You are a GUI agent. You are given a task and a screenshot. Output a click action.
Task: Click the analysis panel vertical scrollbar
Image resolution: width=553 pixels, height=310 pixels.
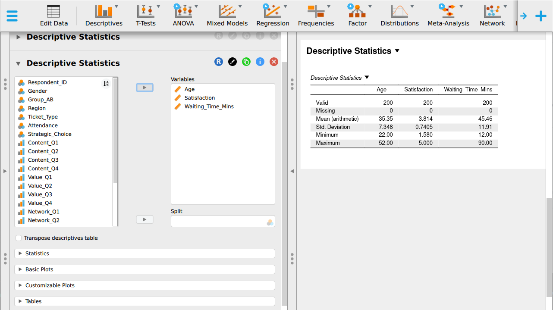point(284,183)
